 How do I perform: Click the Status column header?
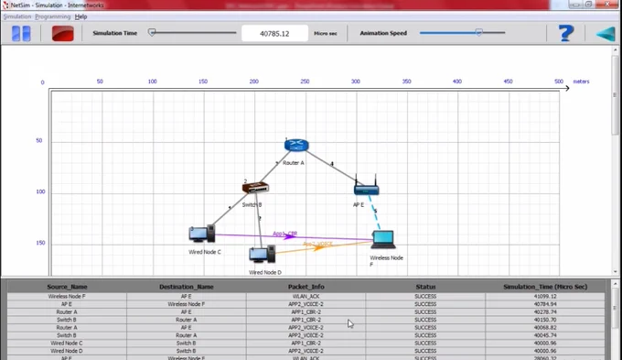pyautogui.click(x=425, y=287)
